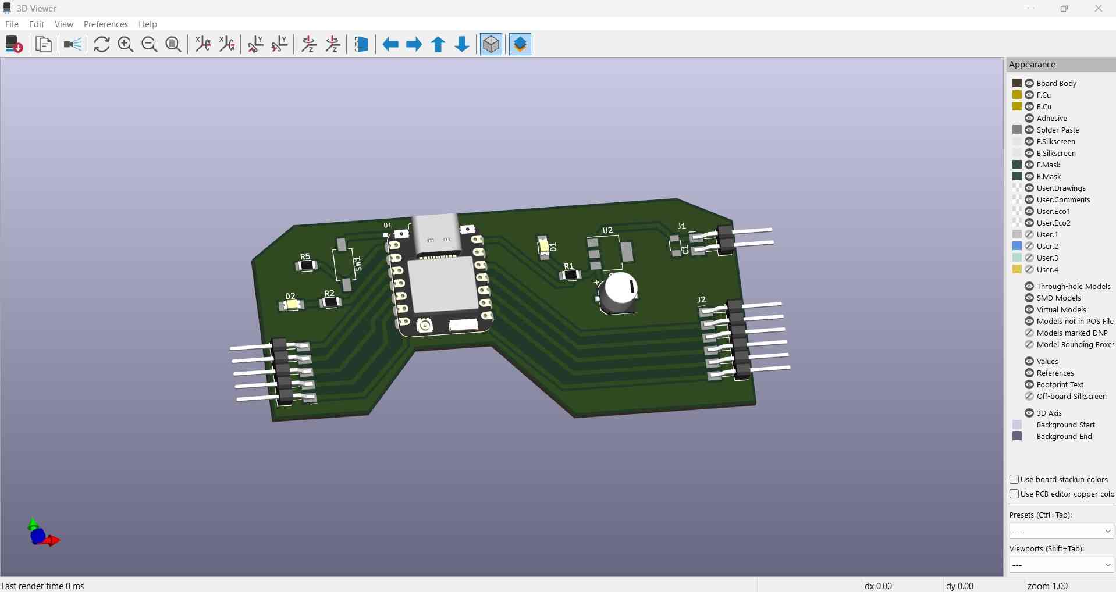Toggle F.Cu layer visibility
The image size is (1116, 592).
[x=1029, y=95]
